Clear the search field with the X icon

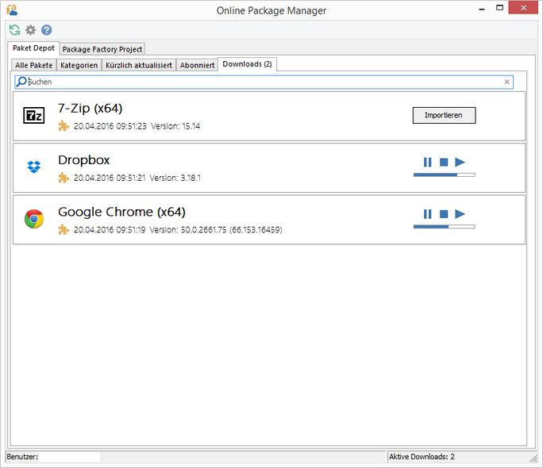[x=506, y=82]
